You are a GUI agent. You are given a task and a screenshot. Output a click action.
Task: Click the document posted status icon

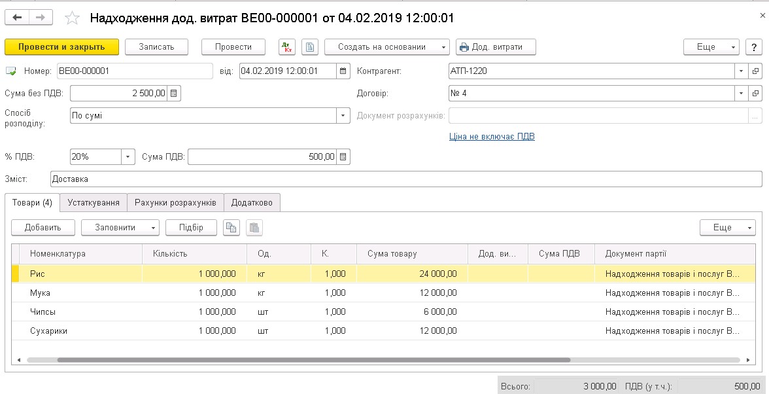pyautogui.click(x=10, y=71)
